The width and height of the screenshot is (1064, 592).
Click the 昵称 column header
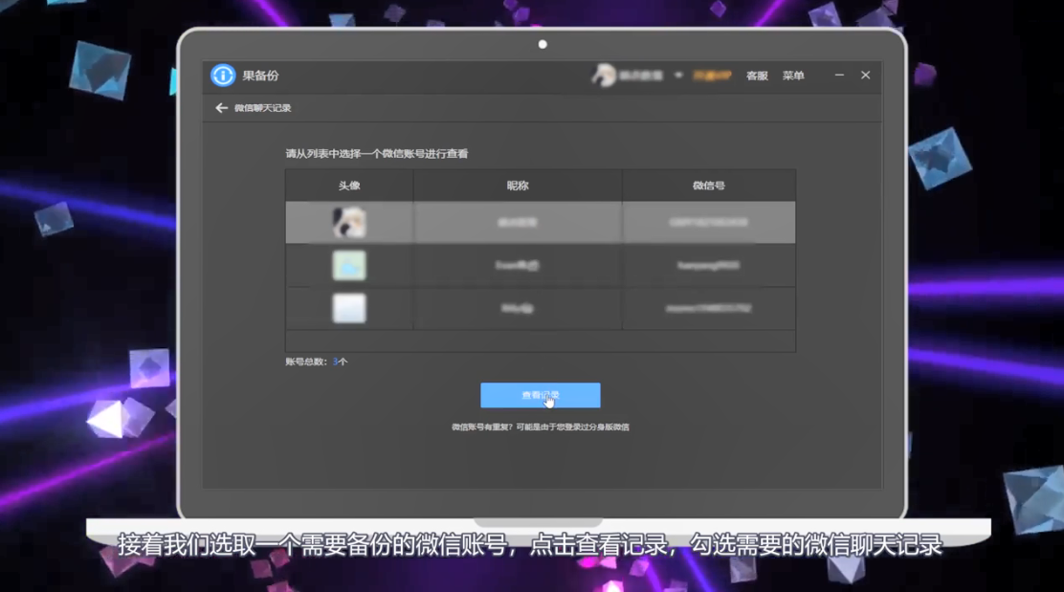coord(518,186)
